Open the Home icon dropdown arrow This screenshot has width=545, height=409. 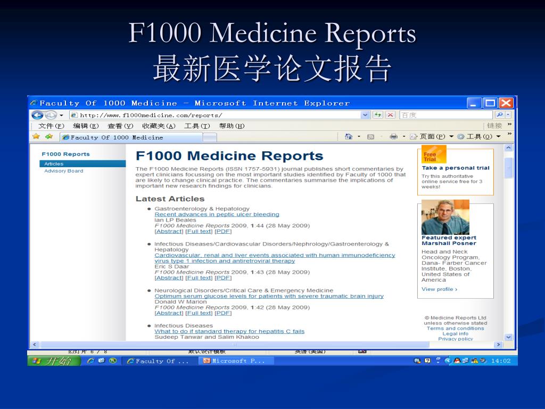359,136
